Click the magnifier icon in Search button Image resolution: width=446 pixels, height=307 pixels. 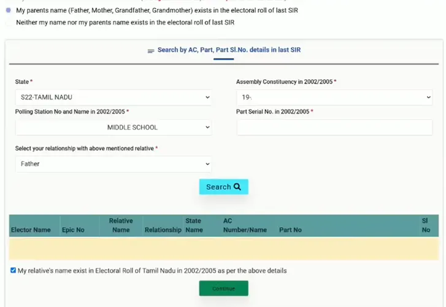(237, 187)
